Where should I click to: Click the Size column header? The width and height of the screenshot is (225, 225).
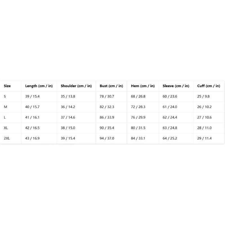(x=7, y=86)
